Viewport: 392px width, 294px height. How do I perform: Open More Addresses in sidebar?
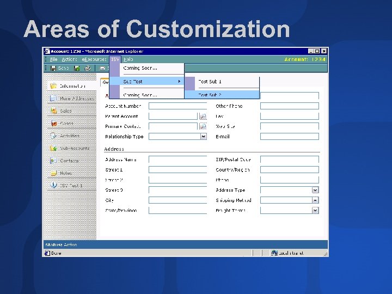(x=72, y=99)
